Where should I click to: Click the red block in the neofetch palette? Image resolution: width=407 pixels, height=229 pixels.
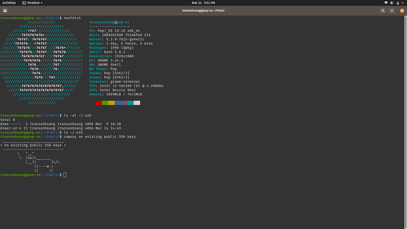99,103
